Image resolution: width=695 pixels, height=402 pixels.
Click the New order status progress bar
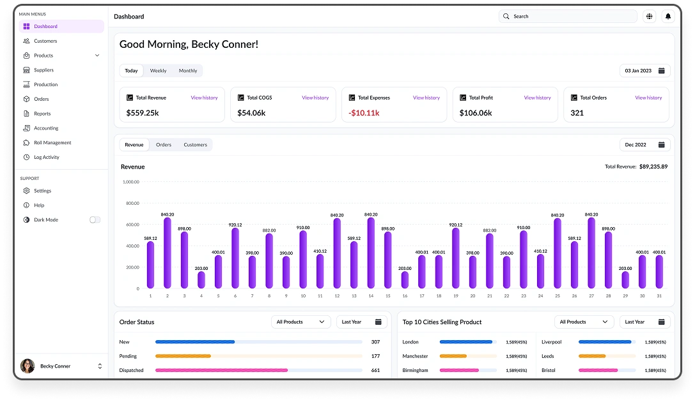click(259, 342)
